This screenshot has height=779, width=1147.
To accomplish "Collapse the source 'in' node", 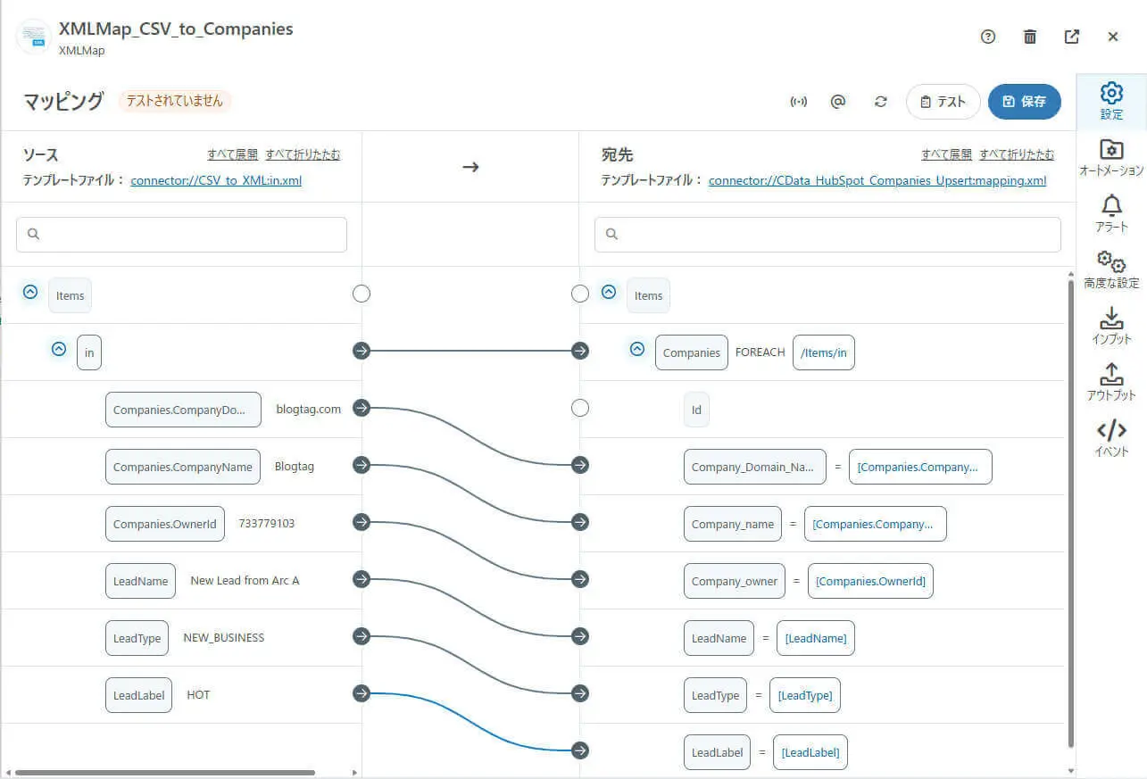I will [59, 349].
